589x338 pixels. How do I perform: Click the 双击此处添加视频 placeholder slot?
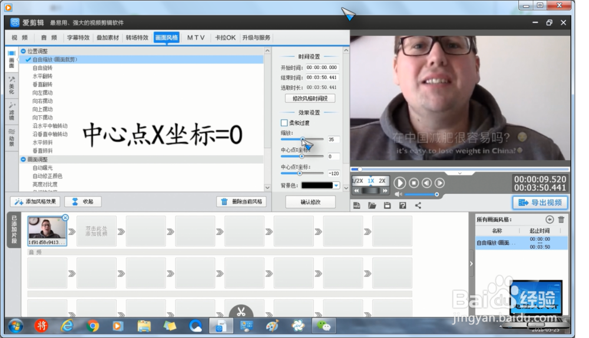pyautogui.click(x=97, y=231)
